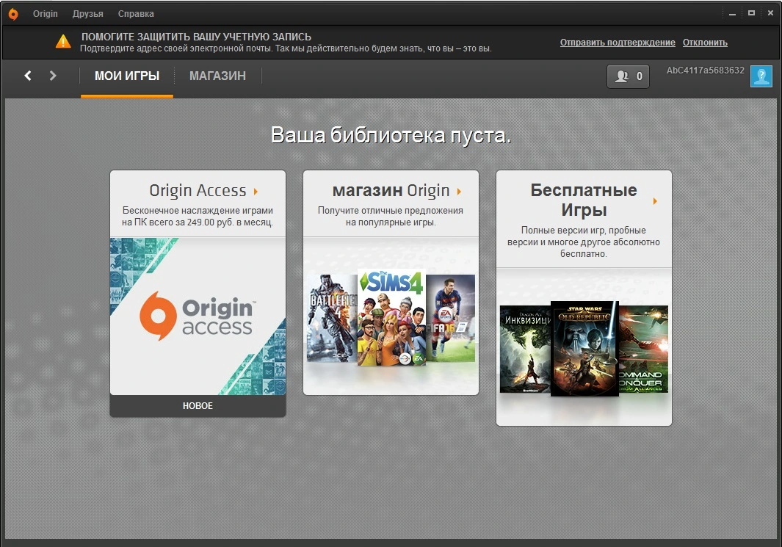Image resolution: width=782 pixels, height=547 pixels.
Task: Maximize the Origin window
Action: (751, 13)
